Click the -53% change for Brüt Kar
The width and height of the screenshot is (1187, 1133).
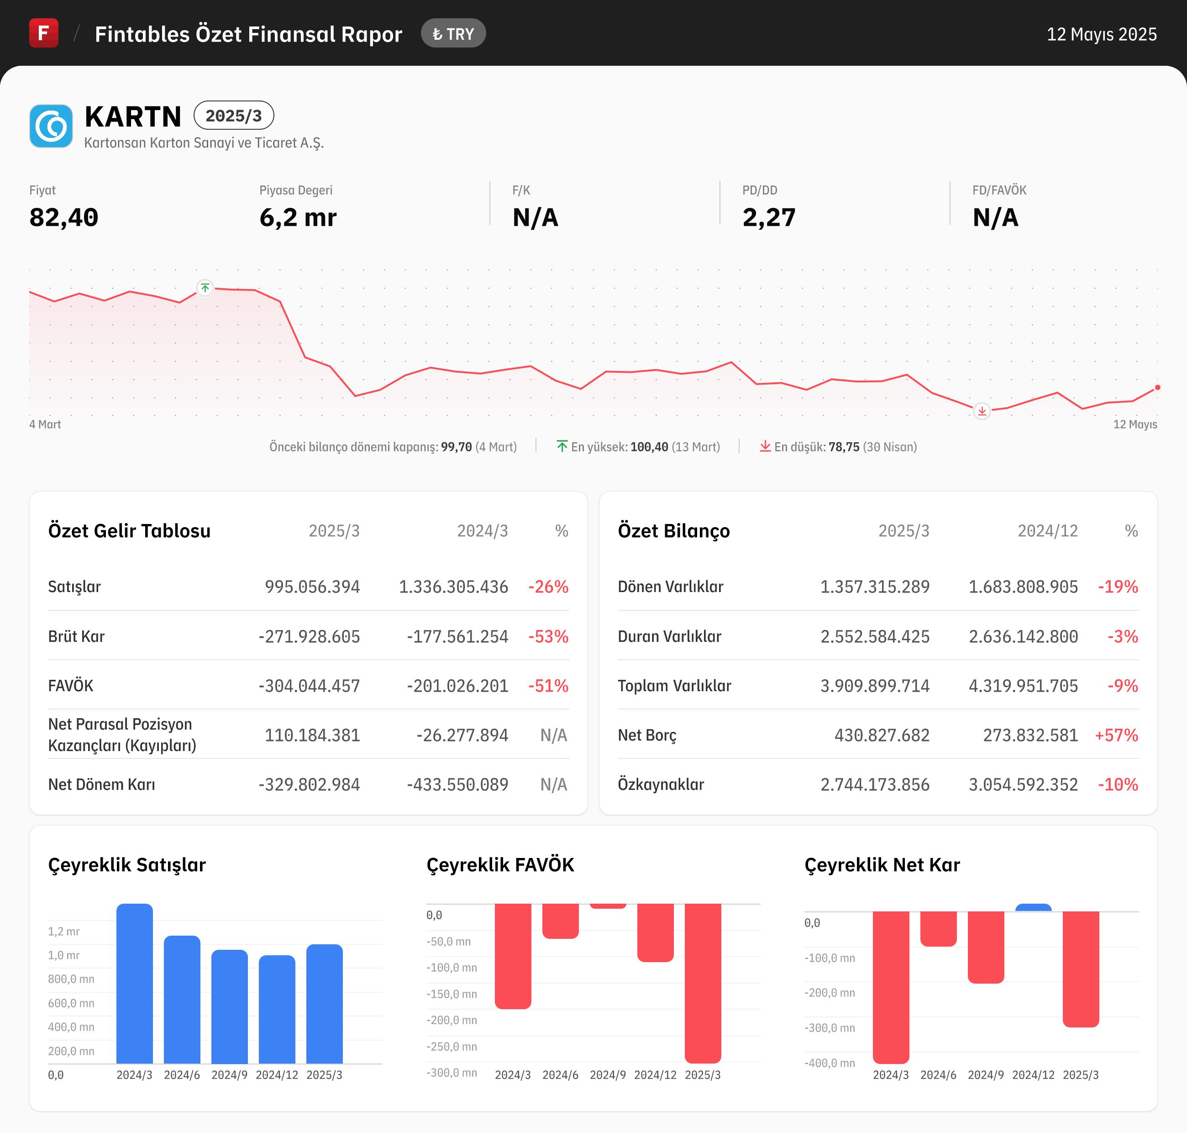[548, 636]
